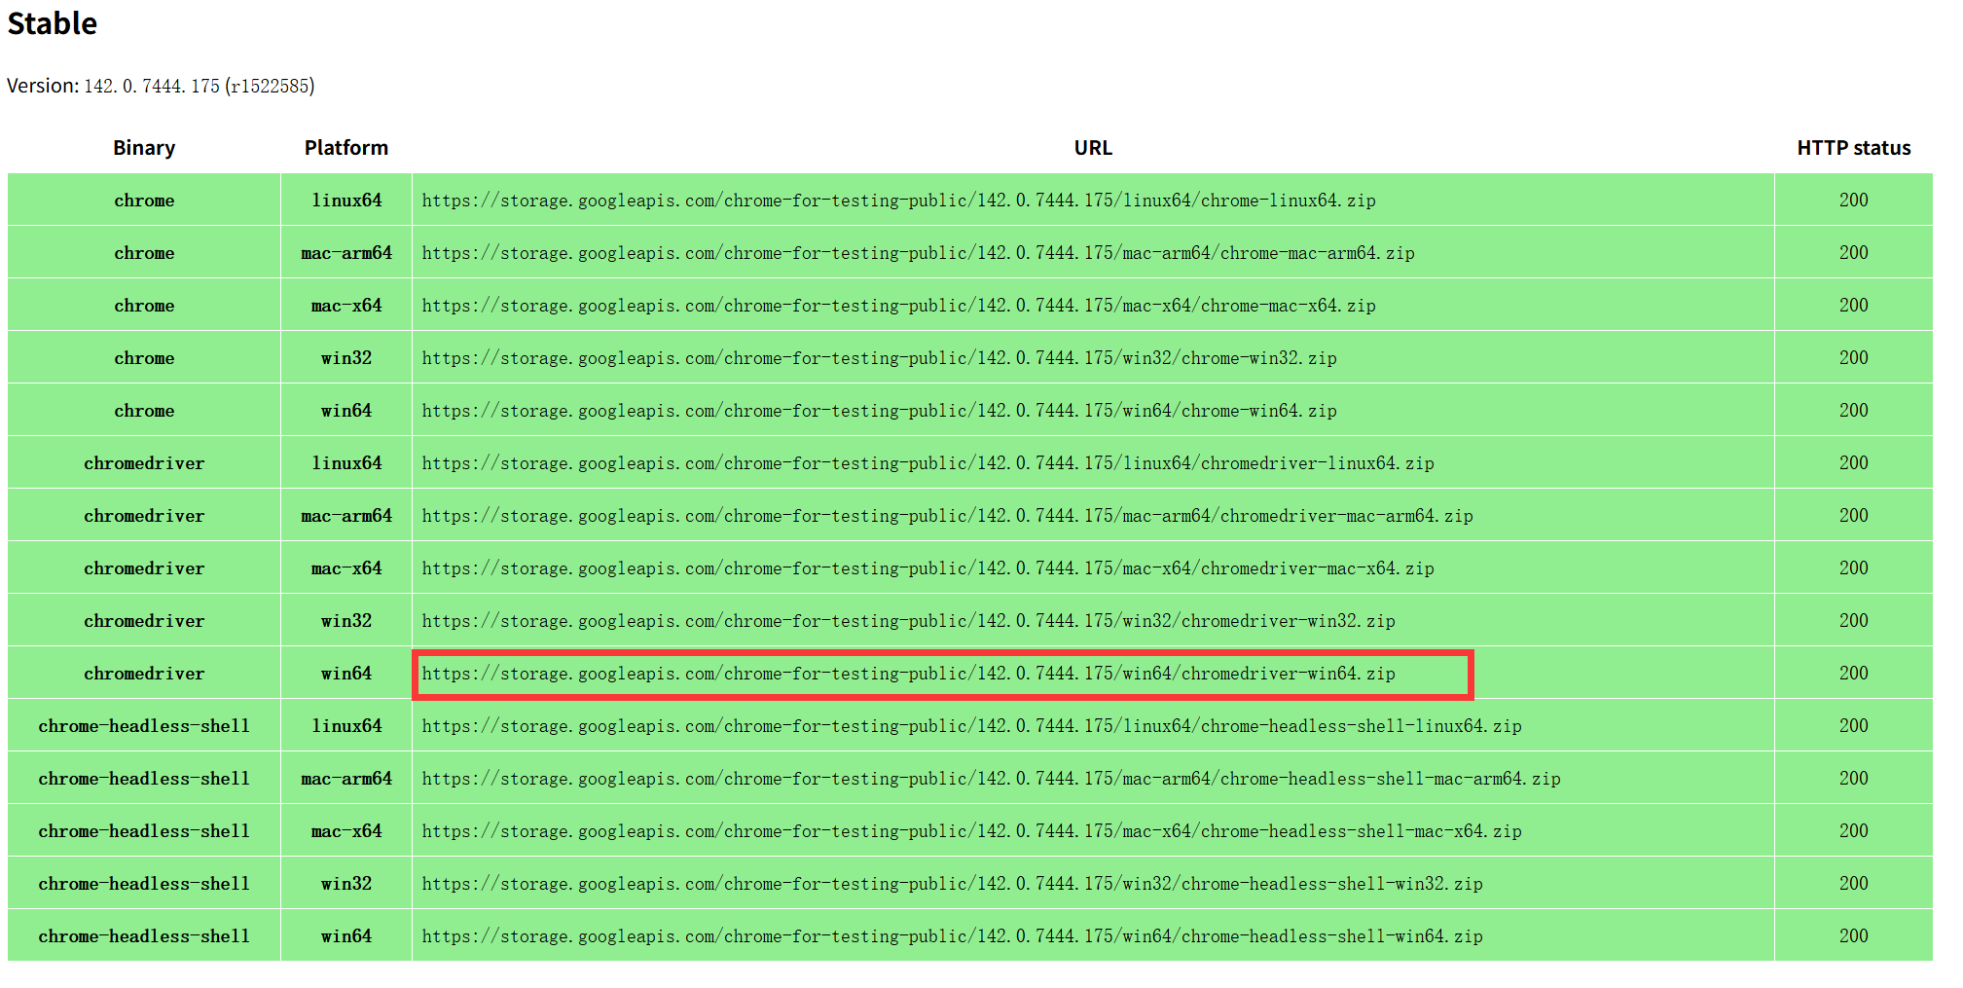The width and height of the screenshot is (1963, 988).
Task: Click 200 status in chrome win64 row
Action: 1853,411
